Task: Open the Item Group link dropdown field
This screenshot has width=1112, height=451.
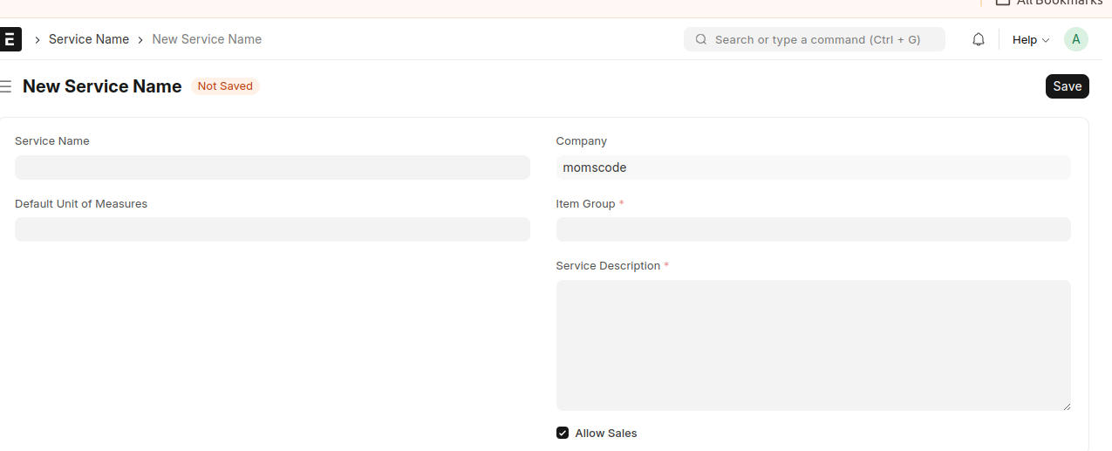Action: click(813, 229)
